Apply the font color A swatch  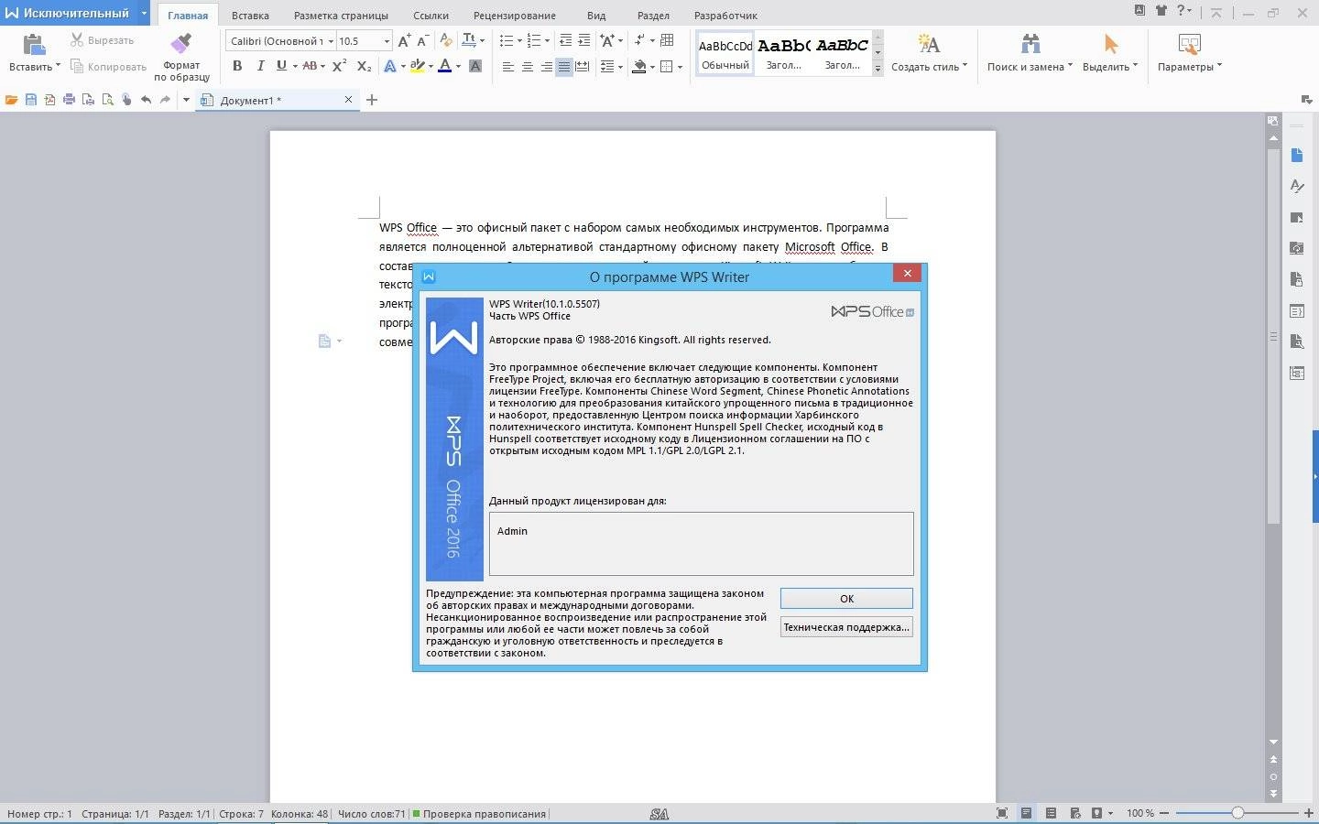click(444, 66)
